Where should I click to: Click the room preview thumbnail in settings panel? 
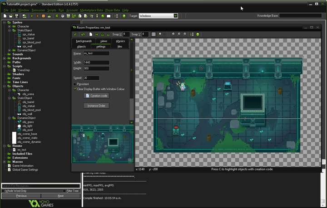coord(102,144)
